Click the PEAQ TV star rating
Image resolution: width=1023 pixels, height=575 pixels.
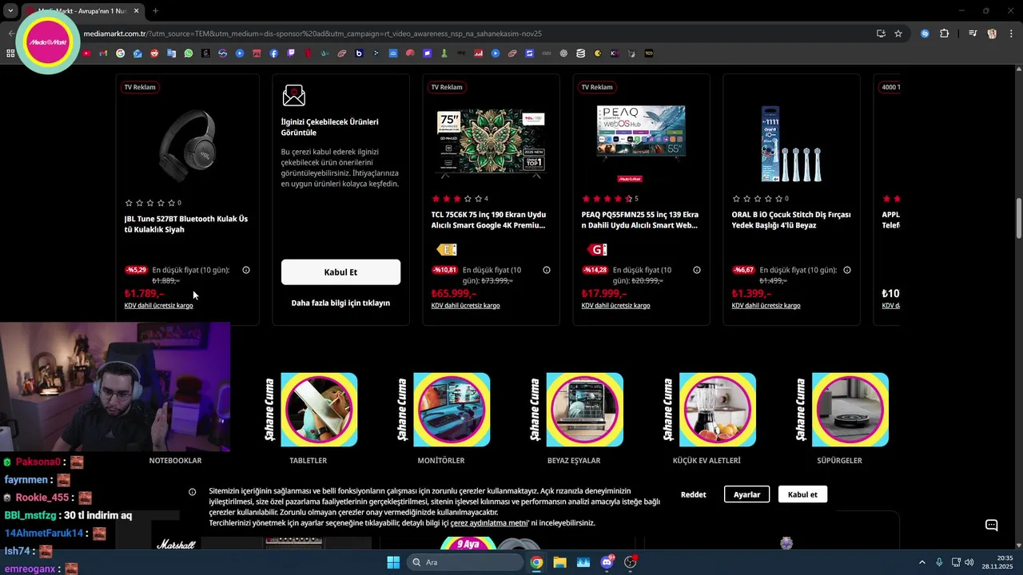tap(607, 199)
